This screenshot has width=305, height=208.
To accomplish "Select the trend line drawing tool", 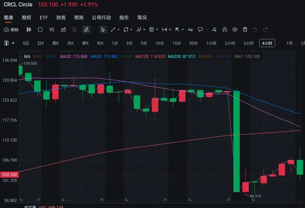I will 113,29.
